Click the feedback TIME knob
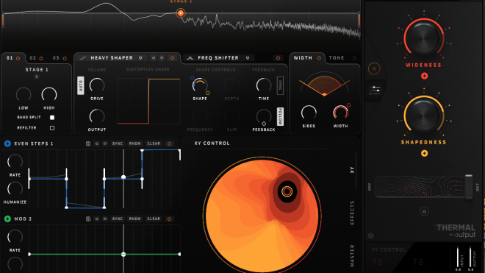Viewport: 485px width, 273px height. [x=264, y=85]
